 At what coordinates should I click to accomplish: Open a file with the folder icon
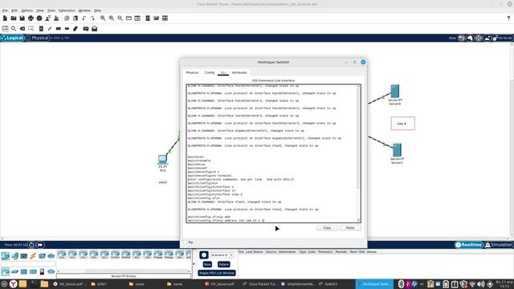click(14, 18)
